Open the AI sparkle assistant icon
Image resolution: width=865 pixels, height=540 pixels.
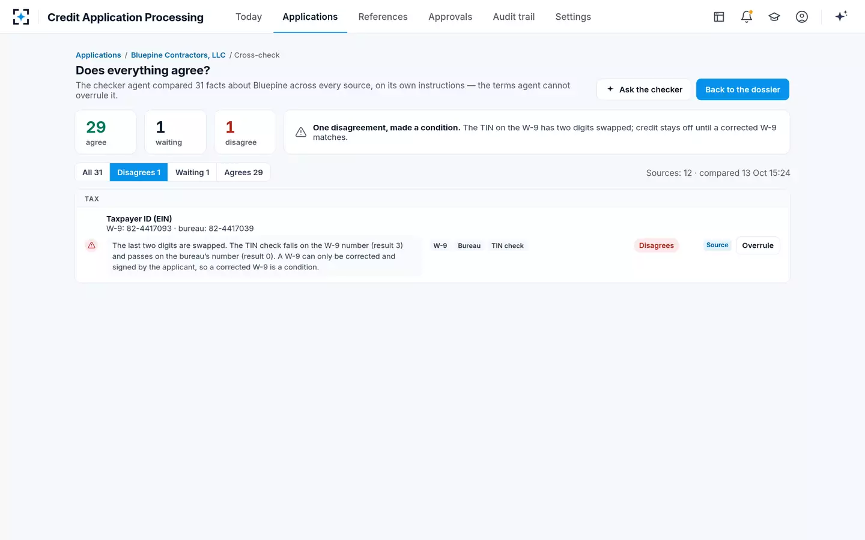point(841,16)
